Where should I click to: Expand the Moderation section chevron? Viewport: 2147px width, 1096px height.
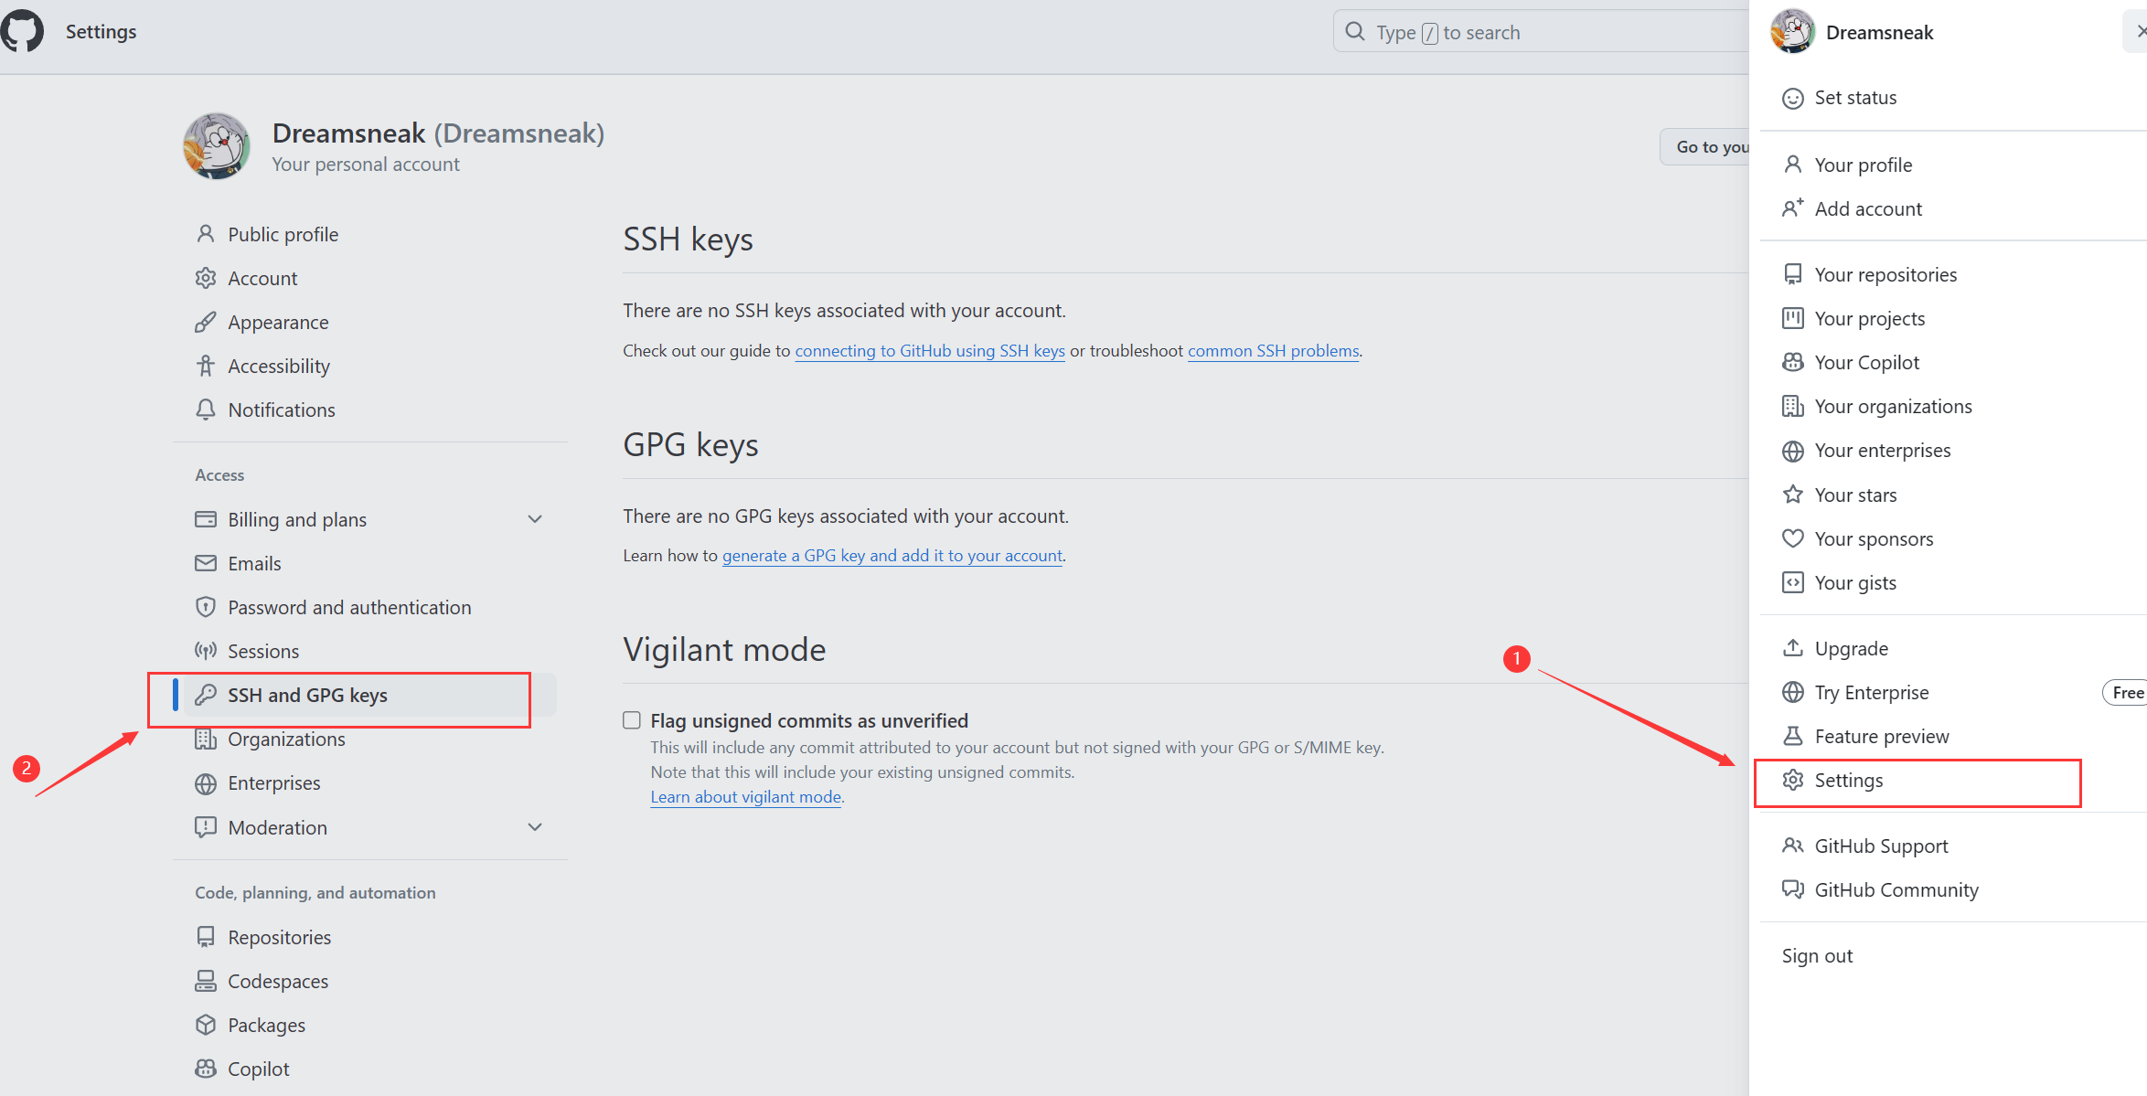(x=535, y=827)
